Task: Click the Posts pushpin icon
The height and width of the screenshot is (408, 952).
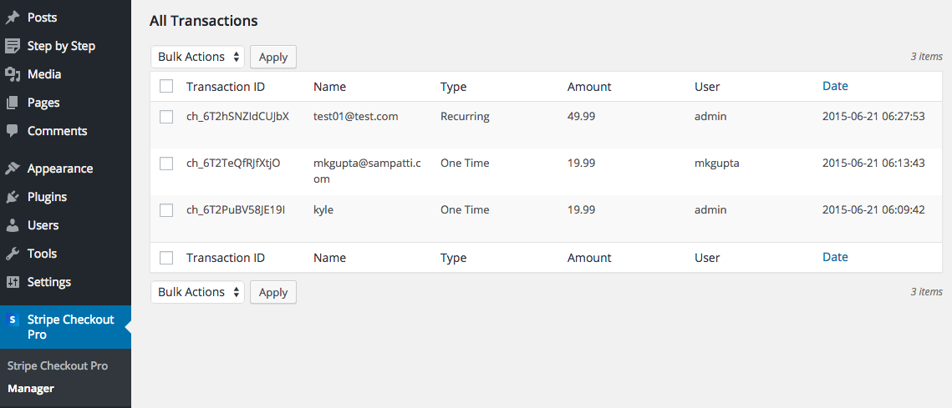Action: click(13, 18)
